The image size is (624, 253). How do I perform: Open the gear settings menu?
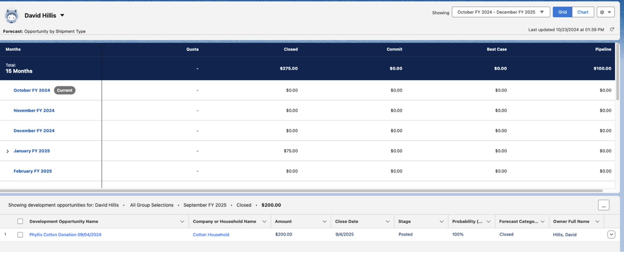(x=605, y=12)
